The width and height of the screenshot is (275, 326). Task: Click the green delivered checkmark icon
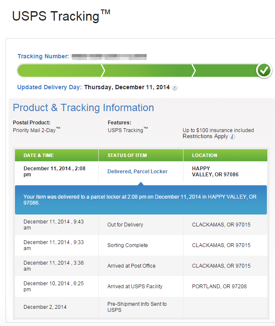click(x=264, y=70)
